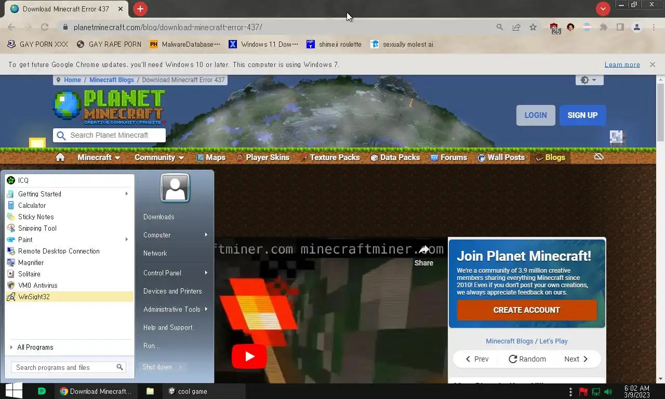This screenshot has width=665, height=399.
Task: Open Minecraft Blogs breadcrumb link
Action: click(112, 80)
